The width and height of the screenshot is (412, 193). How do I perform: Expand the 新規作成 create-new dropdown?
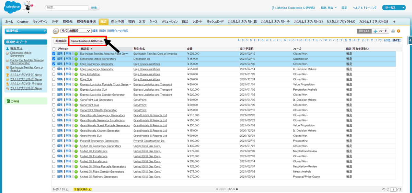(x=26, y=31)
